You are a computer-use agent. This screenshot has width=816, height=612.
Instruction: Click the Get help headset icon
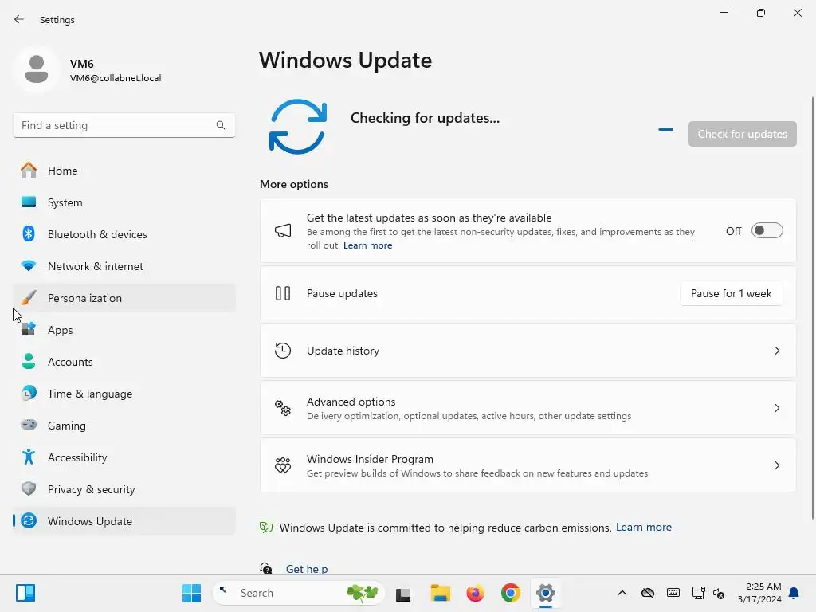pos(266,568)
